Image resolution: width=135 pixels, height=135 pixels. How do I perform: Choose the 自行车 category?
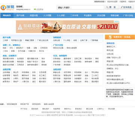tap(41, 51)
